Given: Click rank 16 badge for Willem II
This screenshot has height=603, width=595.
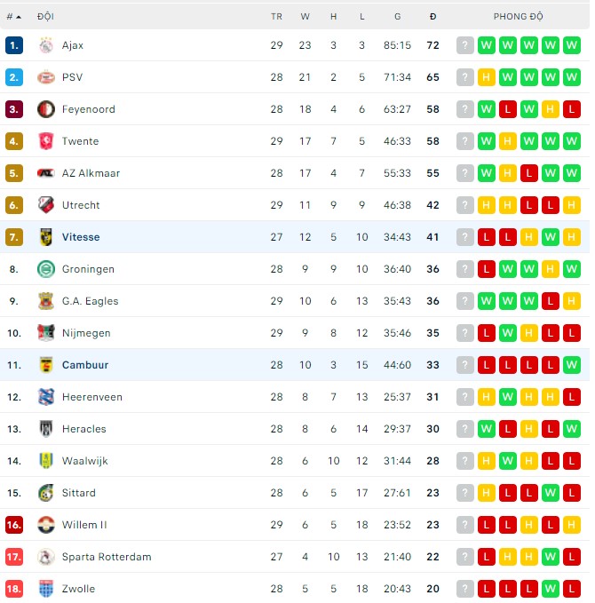Looking at the screenshot, I should (13, 525).
